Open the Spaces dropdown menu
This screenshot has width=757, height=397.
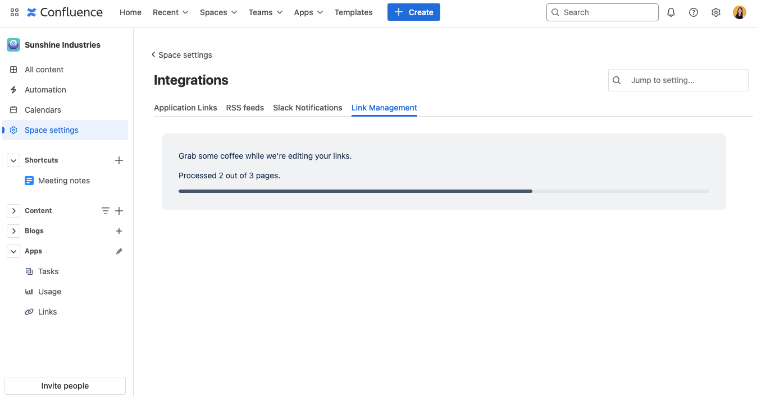coord(218,12)
